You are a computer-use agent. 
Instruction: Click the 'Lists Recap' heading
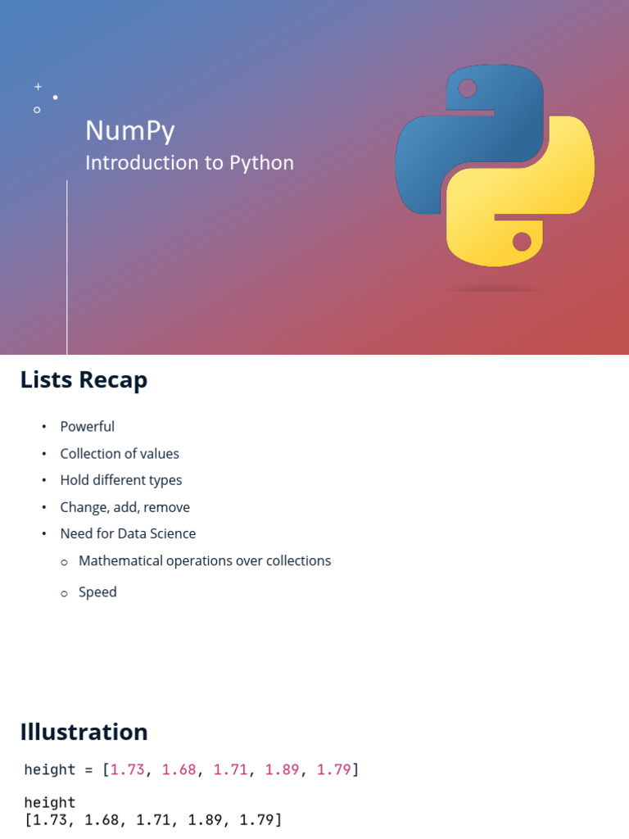point(84,380)
